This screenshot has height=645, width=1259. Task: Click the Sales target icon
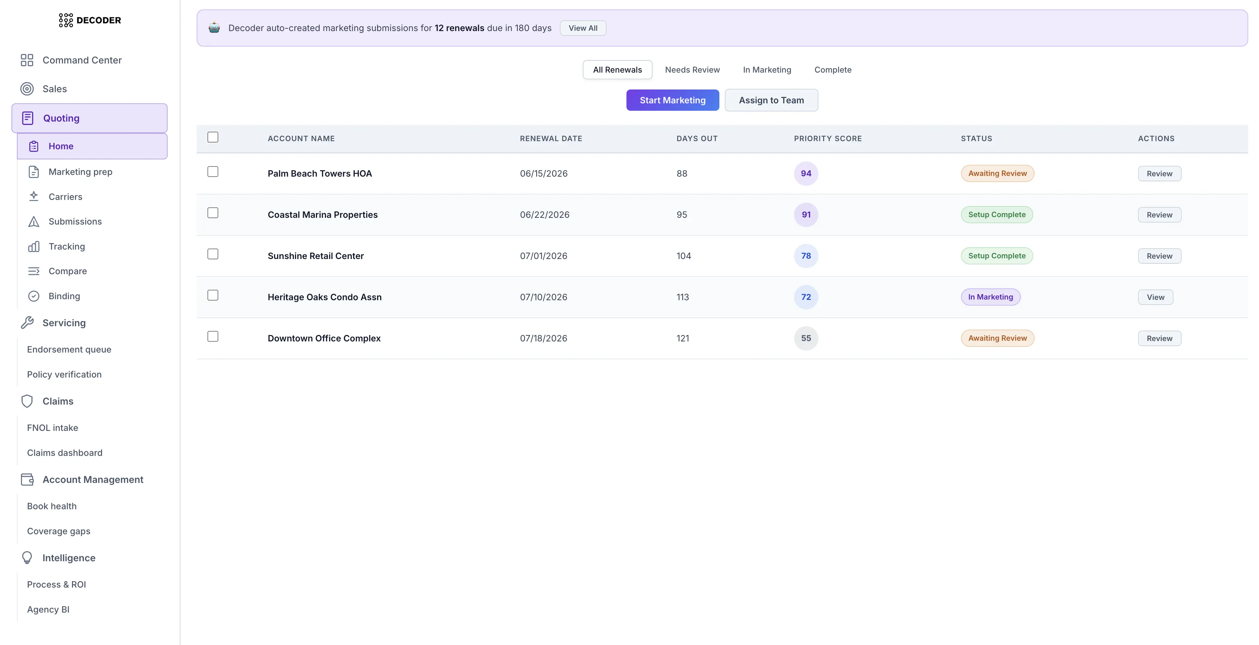[27, 88]
